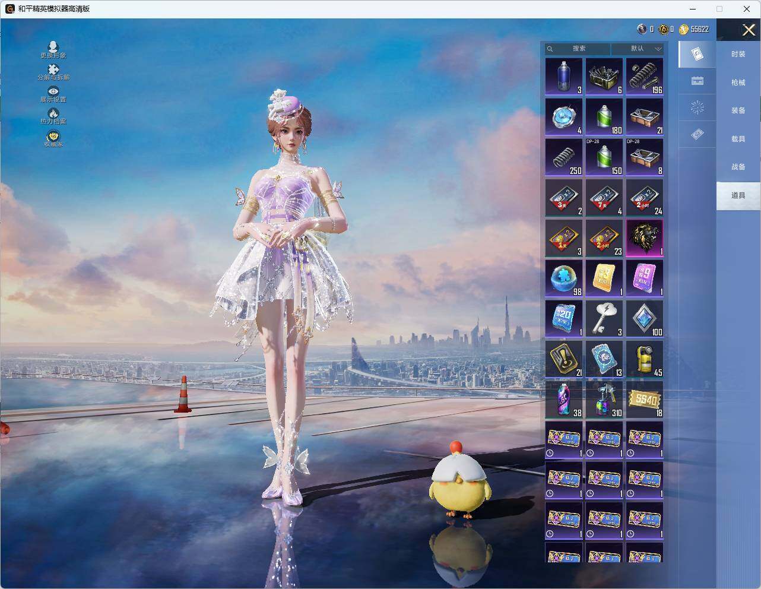Click the 搜索 search field
This screenshot has width=761, height=589.
pyautogui.click(x=578, y=49)
